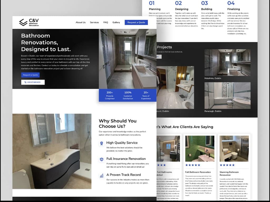
Task: Open the About Us navigation item
Action: tap(80, 22)
